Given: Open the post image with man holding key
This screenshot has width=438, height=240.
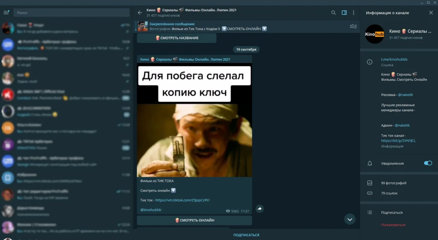Looking at the screenshot, I should [195, 120].
